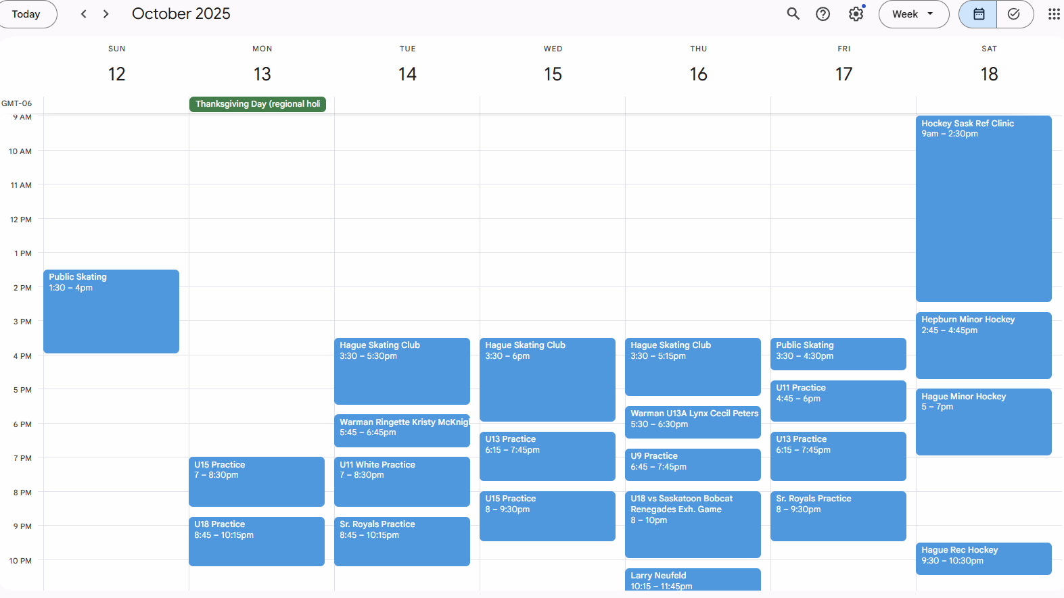Open Thanksgiving Day holiday event
The height and width of the screenshot is (598, 1064).
(257, 104)
